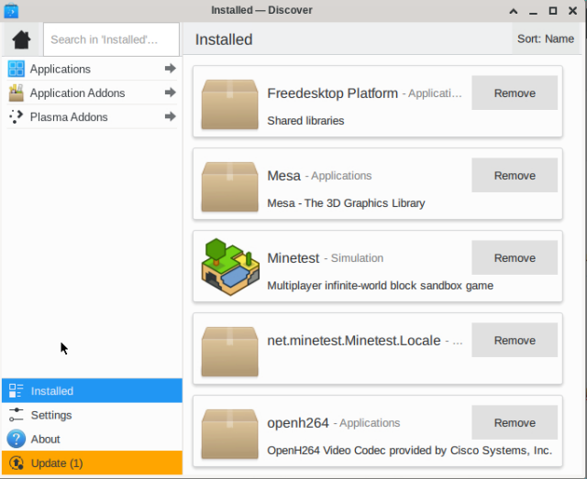587x479 pixels.
Task: Click the About question mark icon
Action: (16, 440)
